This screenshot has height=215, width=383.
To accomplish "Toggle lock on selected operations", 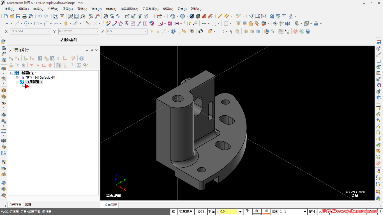I will click(x=11, y=65).
